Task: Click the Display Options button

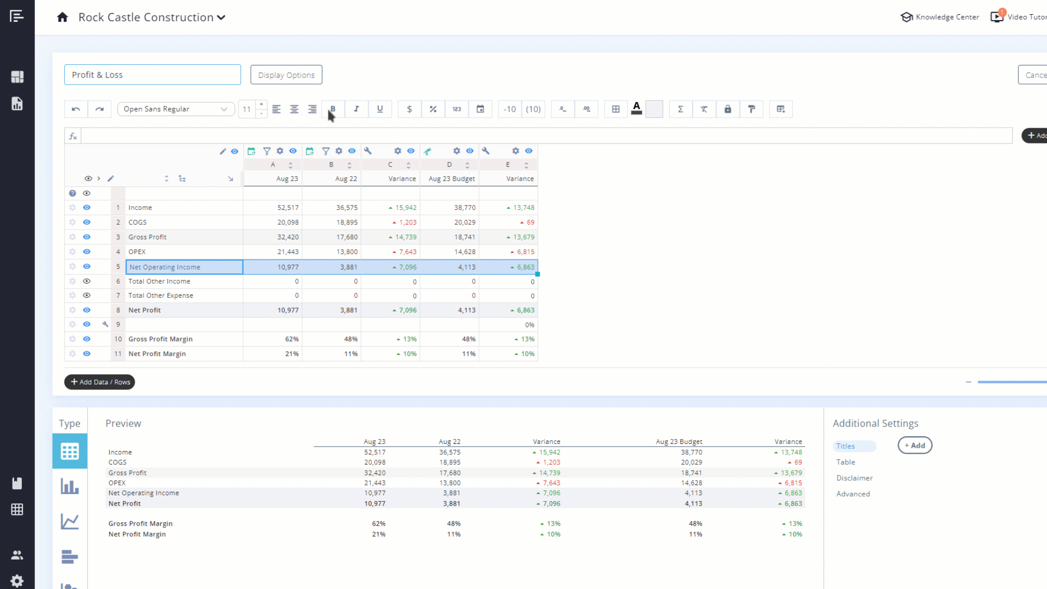Action: [286, 75]
